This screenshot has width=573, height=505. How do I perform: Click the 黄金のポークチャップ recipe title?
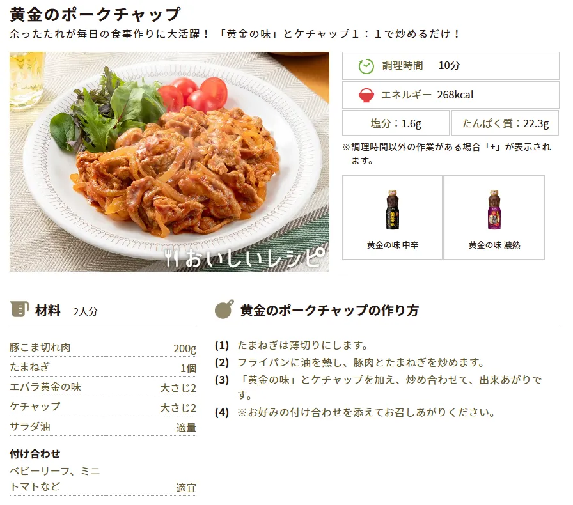[95, 15]
